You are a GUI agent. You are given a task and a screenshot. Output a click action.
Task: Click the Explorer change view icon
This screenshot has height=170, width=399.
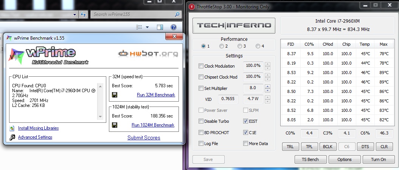click(139, 27)
